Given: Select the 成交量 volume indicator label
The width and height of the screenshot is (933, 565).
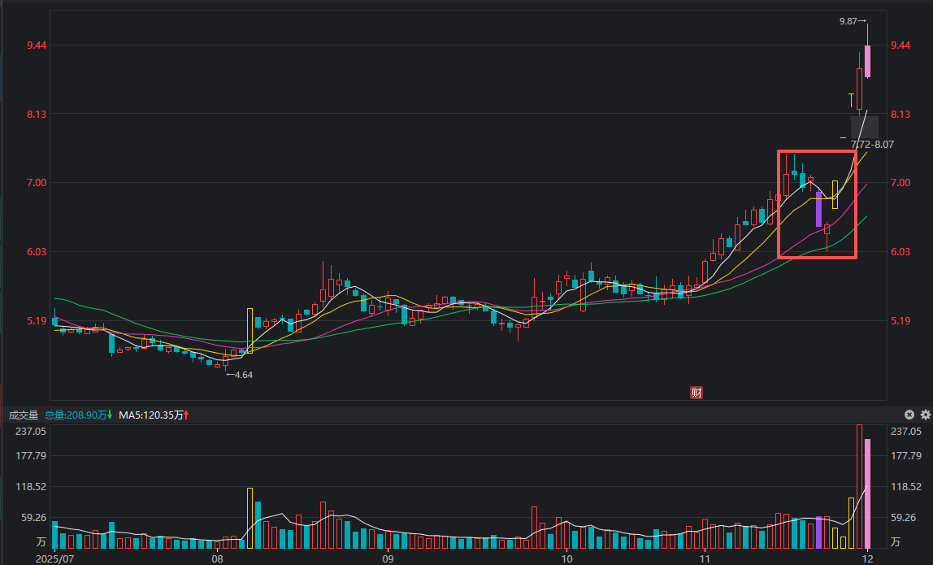Looking at the screenshot, I should click(x=25, y=415).
